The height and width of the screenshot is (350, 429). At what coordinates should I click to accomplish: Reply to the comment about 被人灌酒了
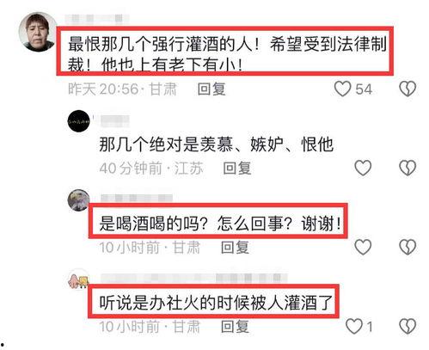[x=235, y=326]
